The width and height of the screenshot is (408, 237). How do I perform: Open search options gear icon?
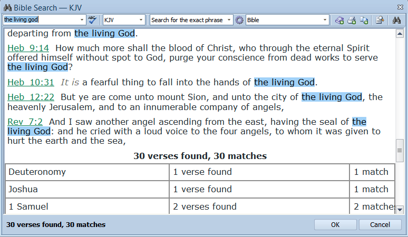click(240, 20)
